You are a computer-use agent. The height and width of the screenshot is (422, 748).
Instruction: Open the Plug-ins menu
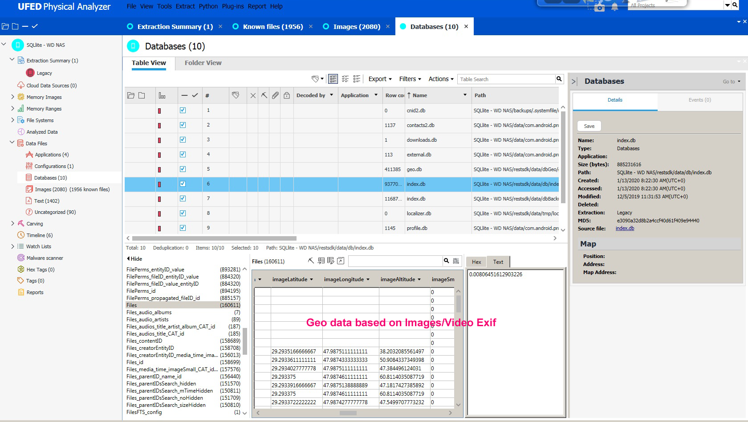coord(233,6)
